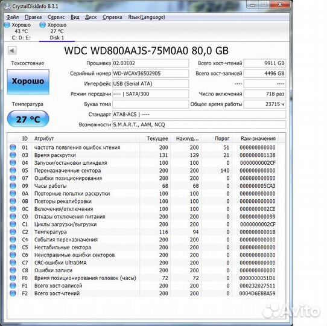
Task: Click the status orb for attribute C8
Action: tap(13, 270)
